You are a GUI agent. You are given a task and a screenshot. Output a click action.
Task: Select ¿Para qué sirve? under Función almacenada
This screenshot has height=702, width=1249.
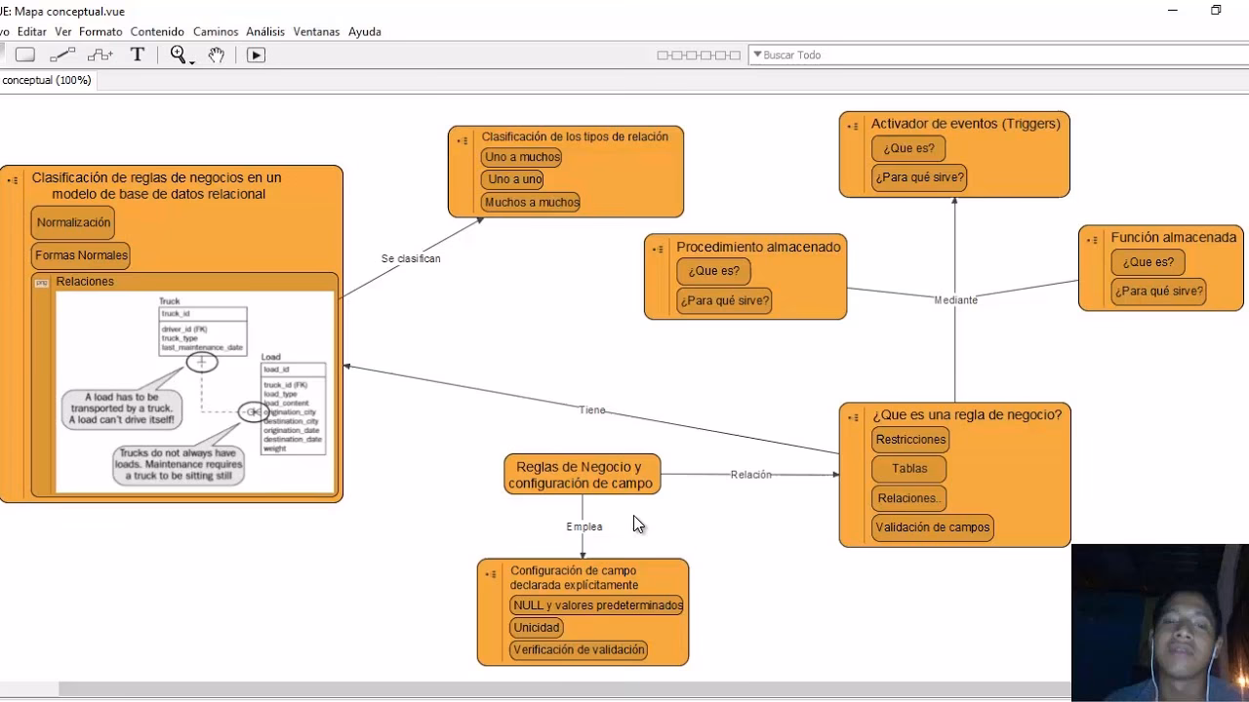point(1159,291)
